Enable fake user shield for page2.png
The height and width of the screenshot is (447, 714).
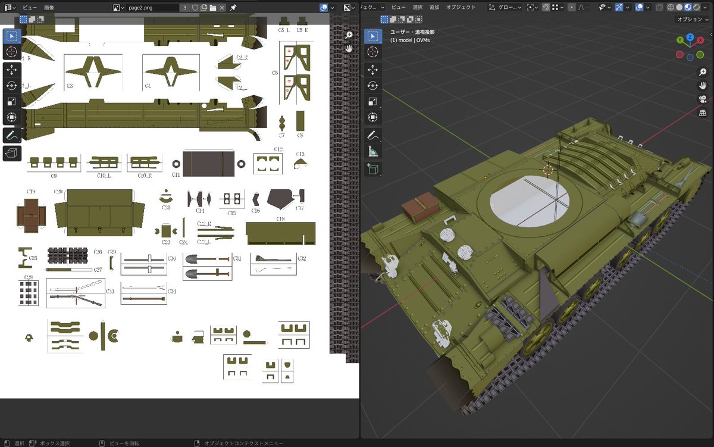point(195,7)
